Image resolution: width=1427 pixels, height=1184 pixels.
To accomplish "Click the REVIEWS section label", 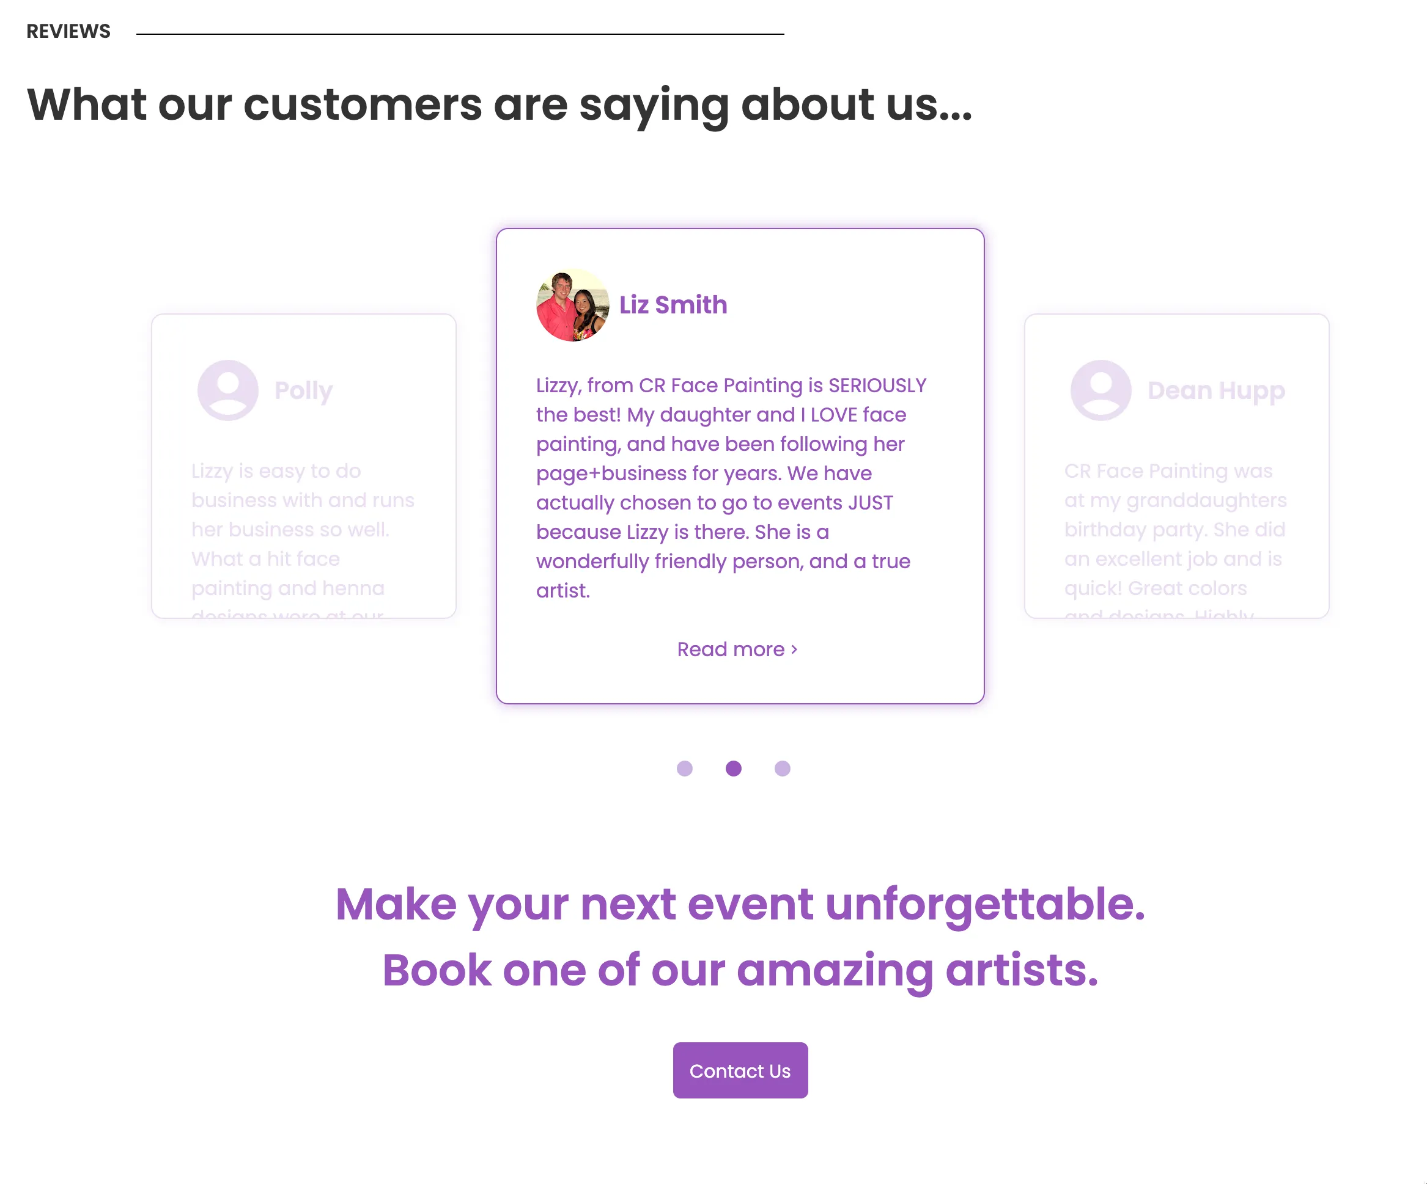I will (x=68, y=31).
